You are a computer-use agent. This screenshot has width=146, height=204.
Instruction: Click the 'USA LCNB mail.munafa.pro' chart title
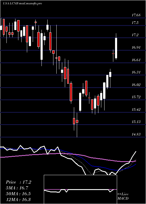point(22,3)
